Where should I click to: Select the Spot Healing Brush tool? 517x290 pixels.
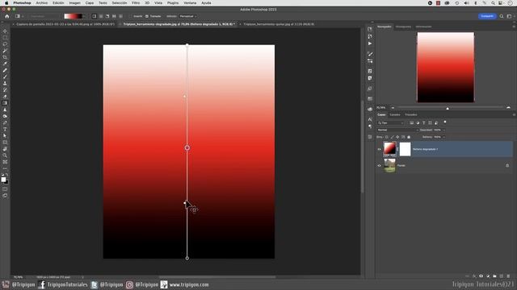(5, 70)
